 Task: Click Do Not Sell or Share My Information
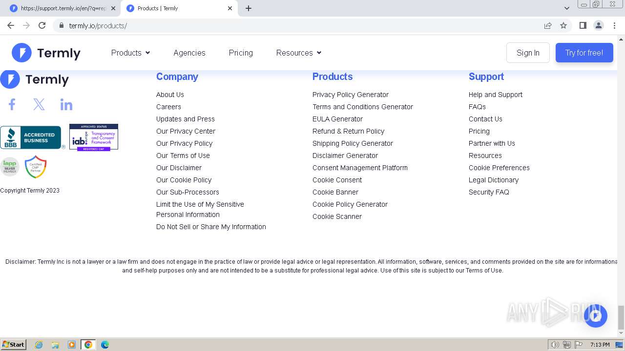211,227
